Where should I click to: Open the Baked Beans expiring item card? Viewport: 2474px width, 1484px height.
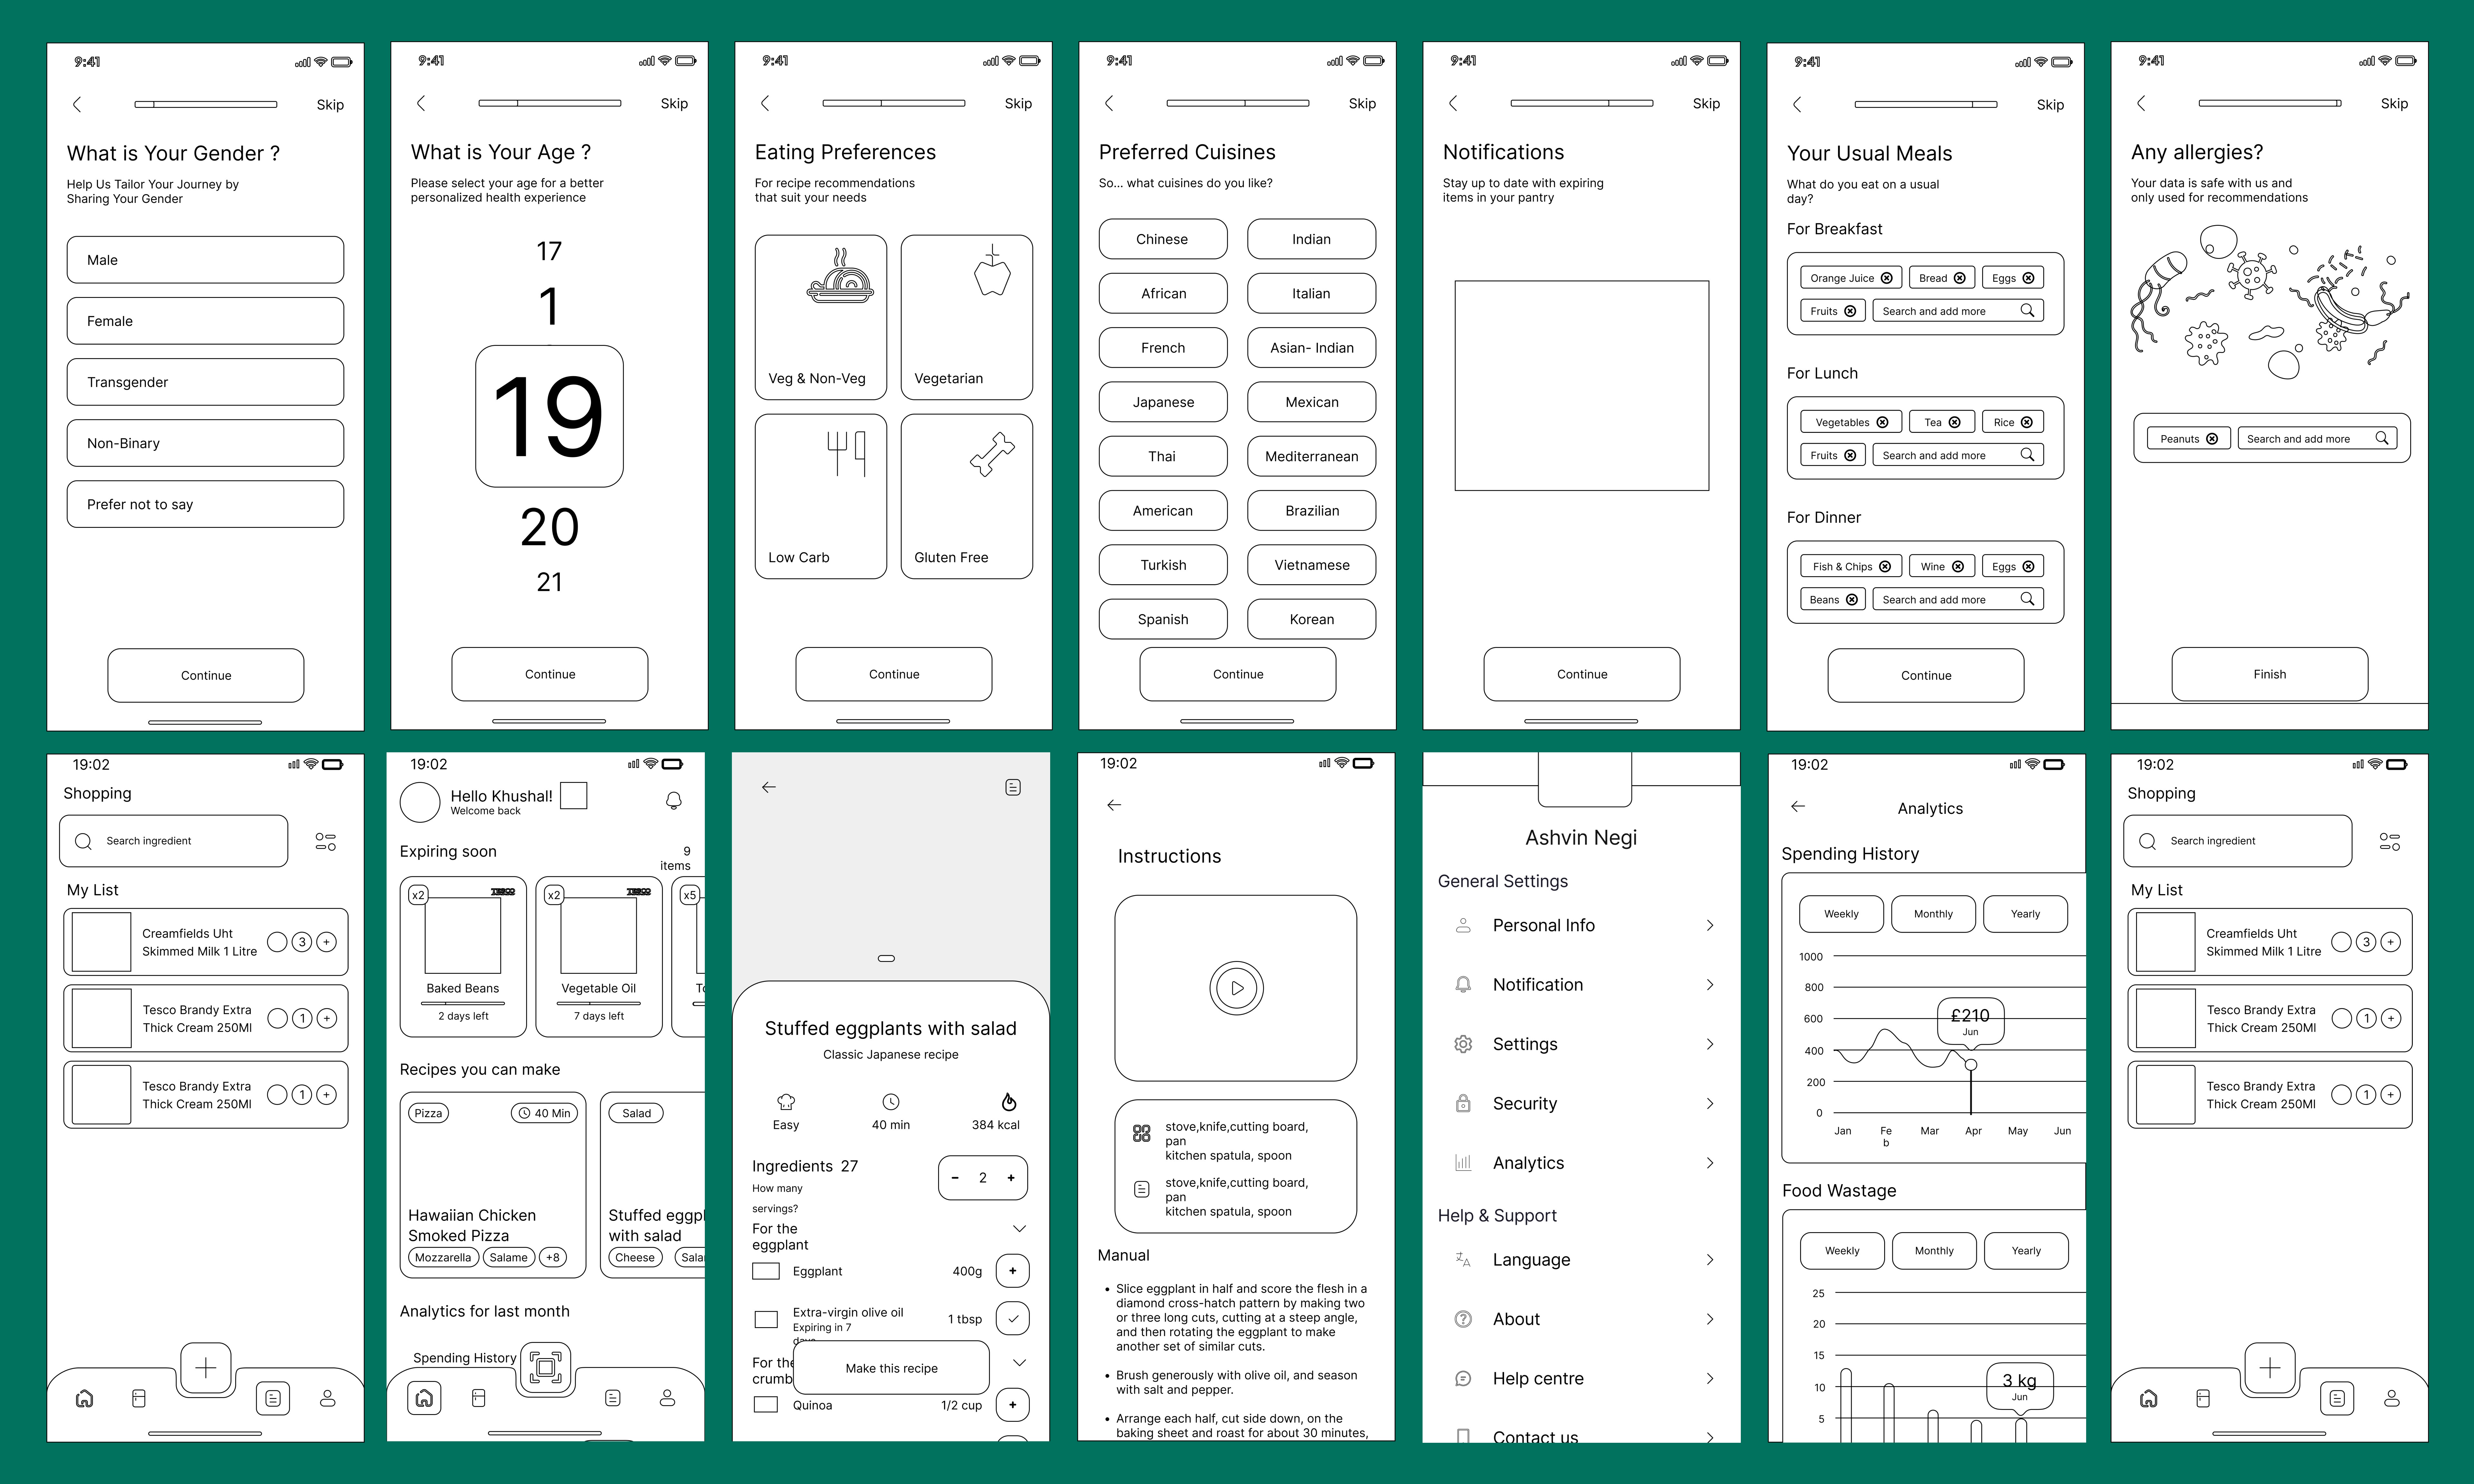click(x=463, y=957)
